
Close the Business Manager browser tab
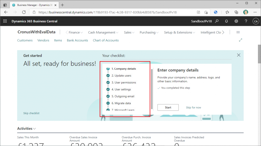55,5
